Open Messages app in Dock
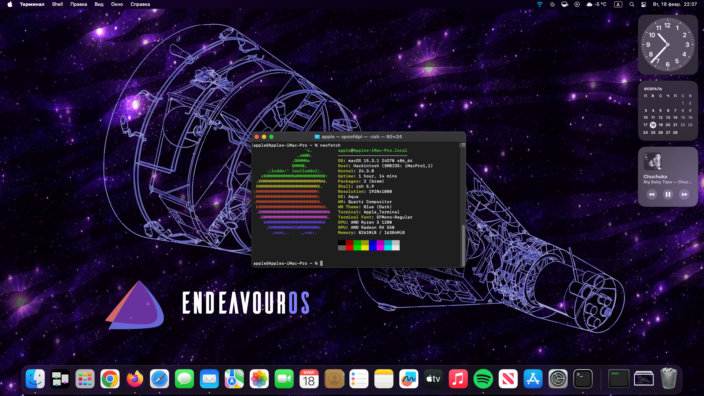704x396 pixels. click(x=184, y=379)
